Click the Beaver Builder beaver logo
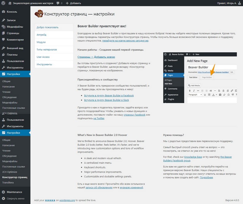The image size is (243, 204). pyautogui.click(x=39, y=14)
